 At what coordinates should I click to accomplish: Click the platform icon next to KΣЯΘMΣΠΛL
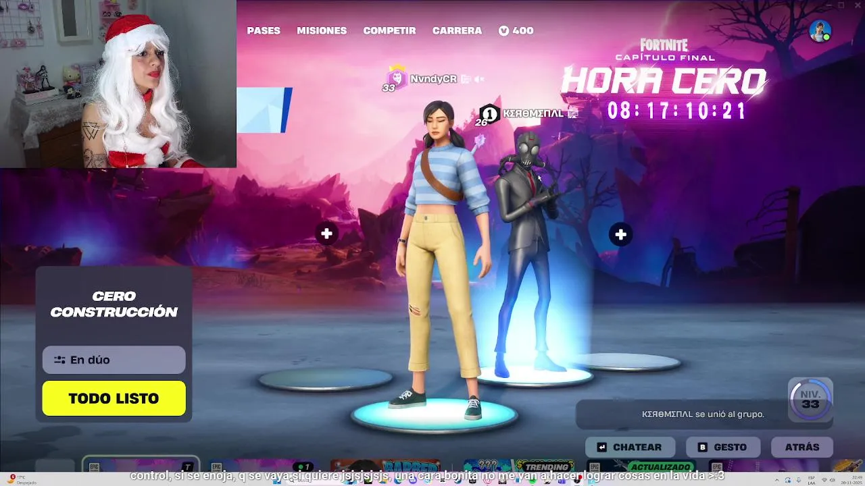573,113
